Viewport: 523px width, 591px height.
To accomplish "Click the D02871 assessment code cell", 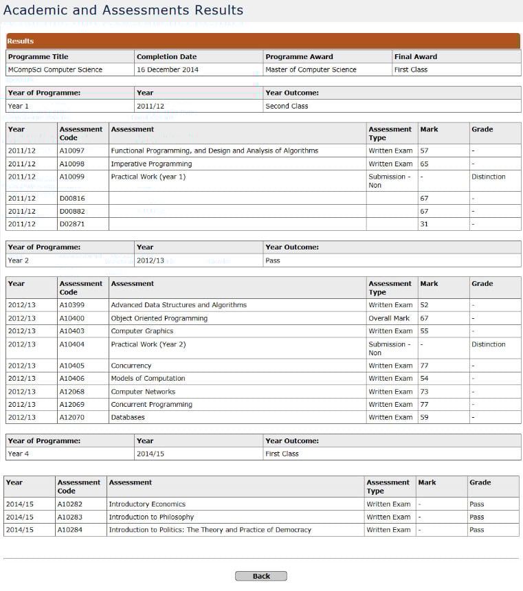I will [x=72, y=224].
